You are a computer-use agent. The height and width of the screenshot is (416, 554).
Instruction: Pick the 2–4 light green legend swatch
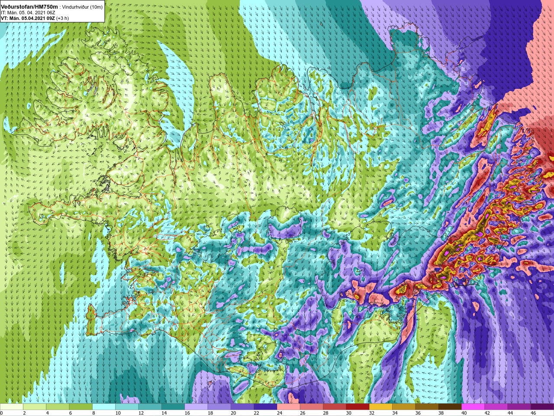(35, 407)
